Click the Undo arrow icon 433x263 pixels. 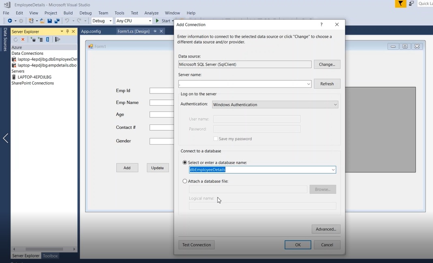(67, 21)
